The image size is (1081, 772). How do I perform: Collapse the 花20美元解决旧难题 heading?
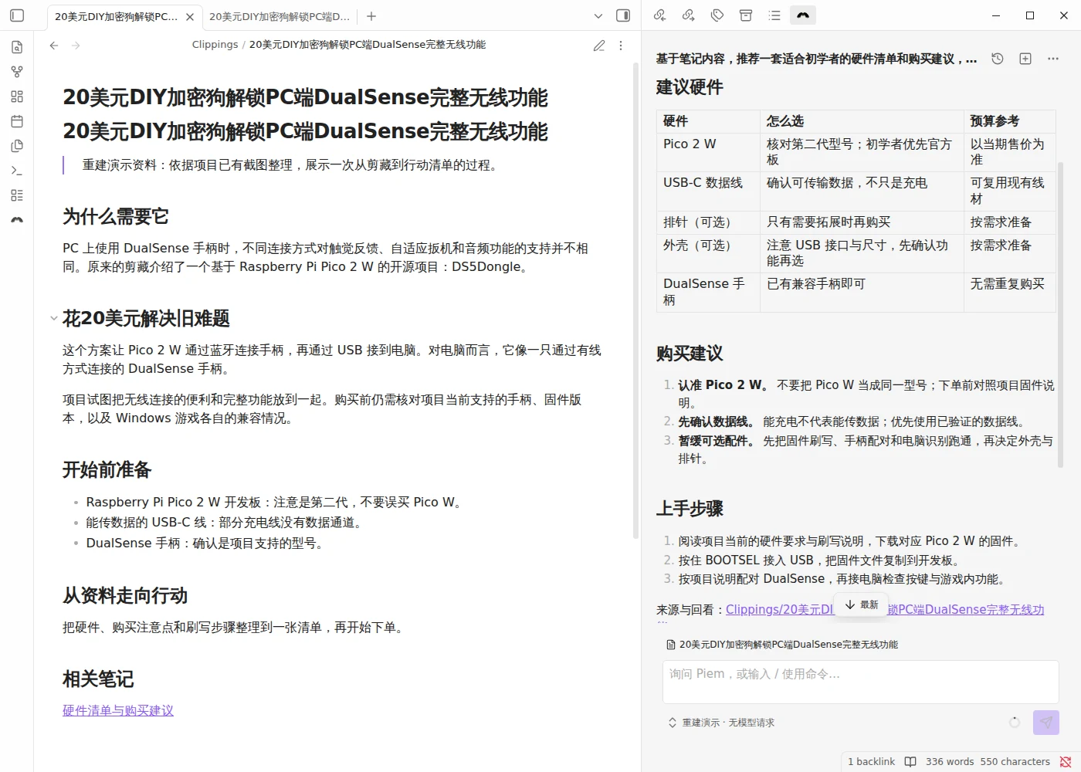(53, 318)
